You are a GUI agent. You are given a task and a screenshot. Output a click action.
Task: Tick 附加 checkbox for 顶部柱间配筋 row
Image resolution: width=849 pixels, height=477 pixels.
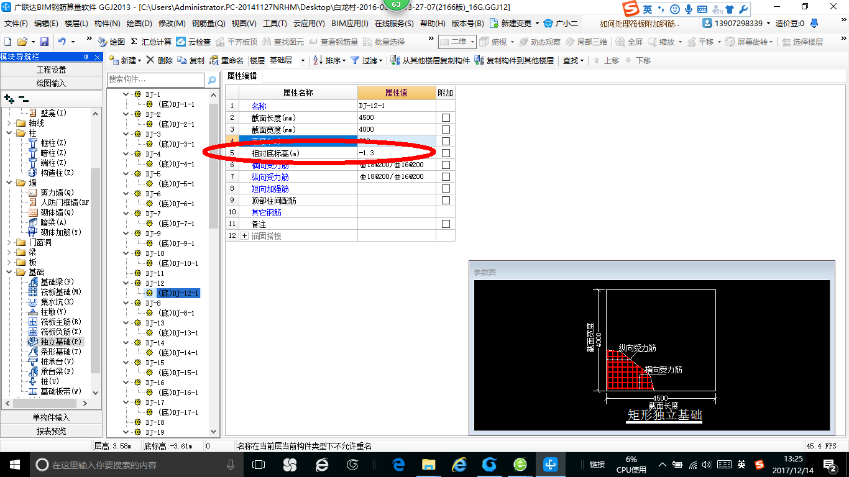(446, 201)
